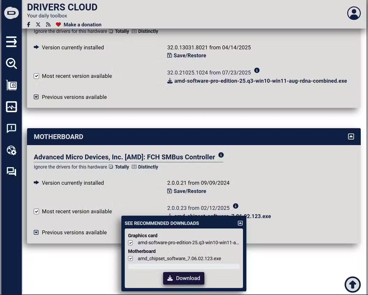Image resolution: width=368 pixels, height=295 pixels.
Task: Click the globe with gear sidebar icon
Action: (x=11, y=150)
